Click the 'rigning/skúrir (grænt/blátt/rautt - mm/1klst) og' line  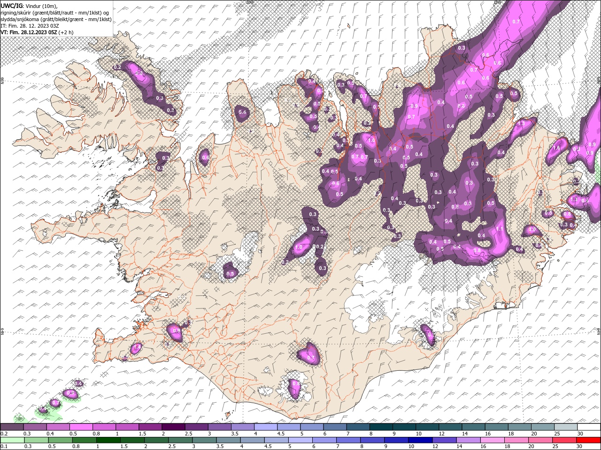click(x=55, y=13)
